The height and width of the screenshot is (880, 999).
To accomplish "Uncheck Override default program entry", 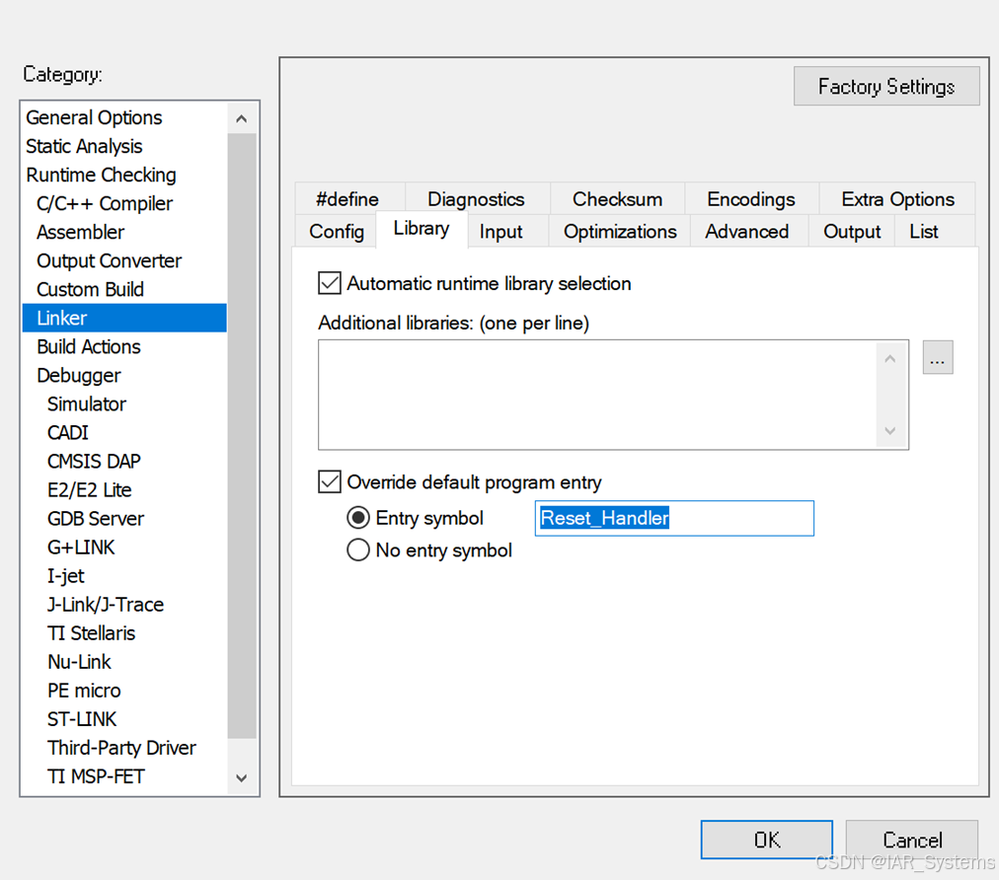I will 328,481.
